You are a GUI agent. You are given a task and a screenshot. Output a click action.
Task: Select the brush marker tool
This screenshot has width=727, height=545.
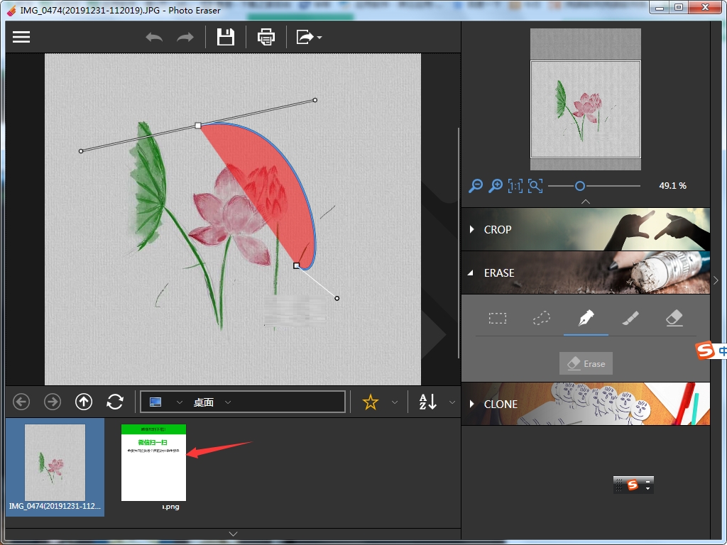(630, 319)
